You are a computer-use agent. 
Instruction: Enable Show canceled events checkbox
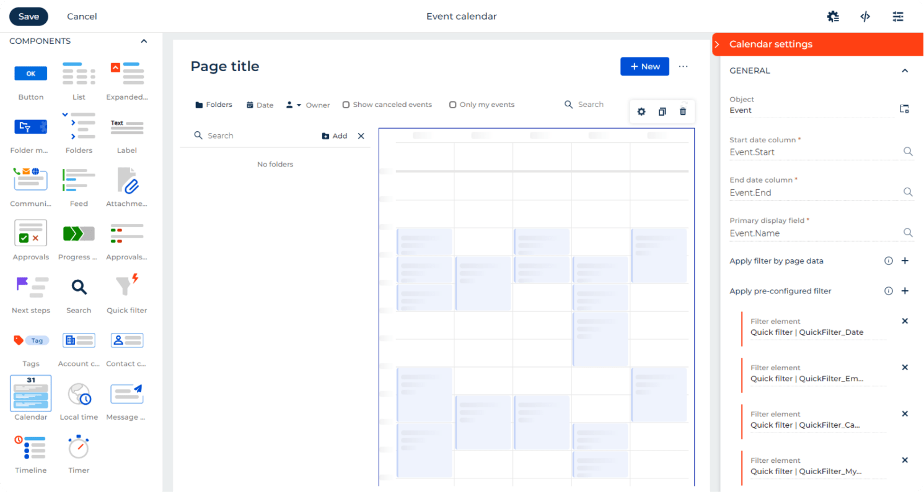[346, 105]
